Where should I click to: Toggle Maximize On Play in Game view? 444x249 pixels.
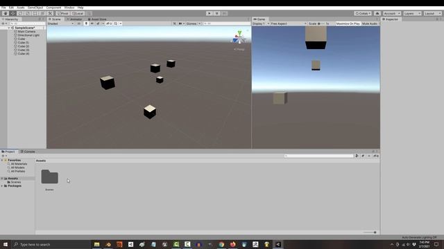click(x=348, y=24)
